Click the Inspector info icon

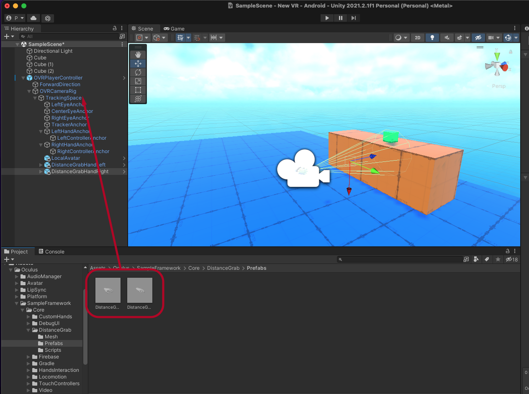click(526, 28)
